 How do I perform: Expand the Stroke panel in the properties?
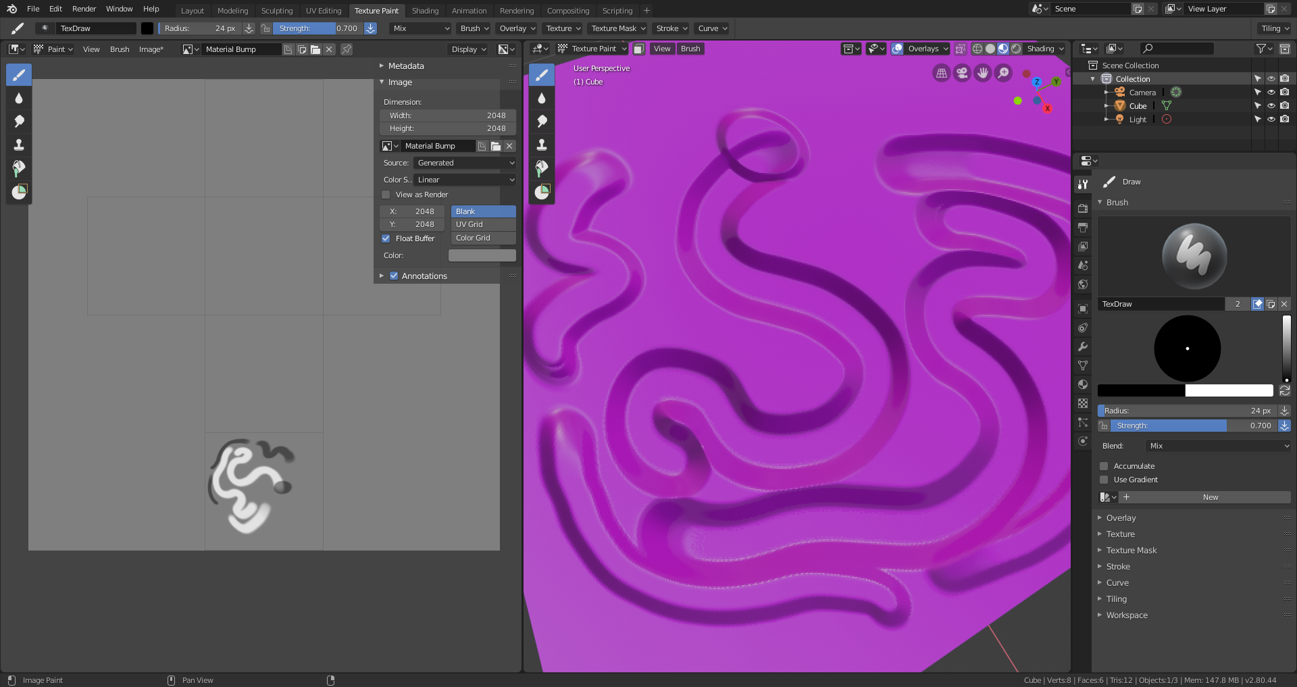(1118, 567)
